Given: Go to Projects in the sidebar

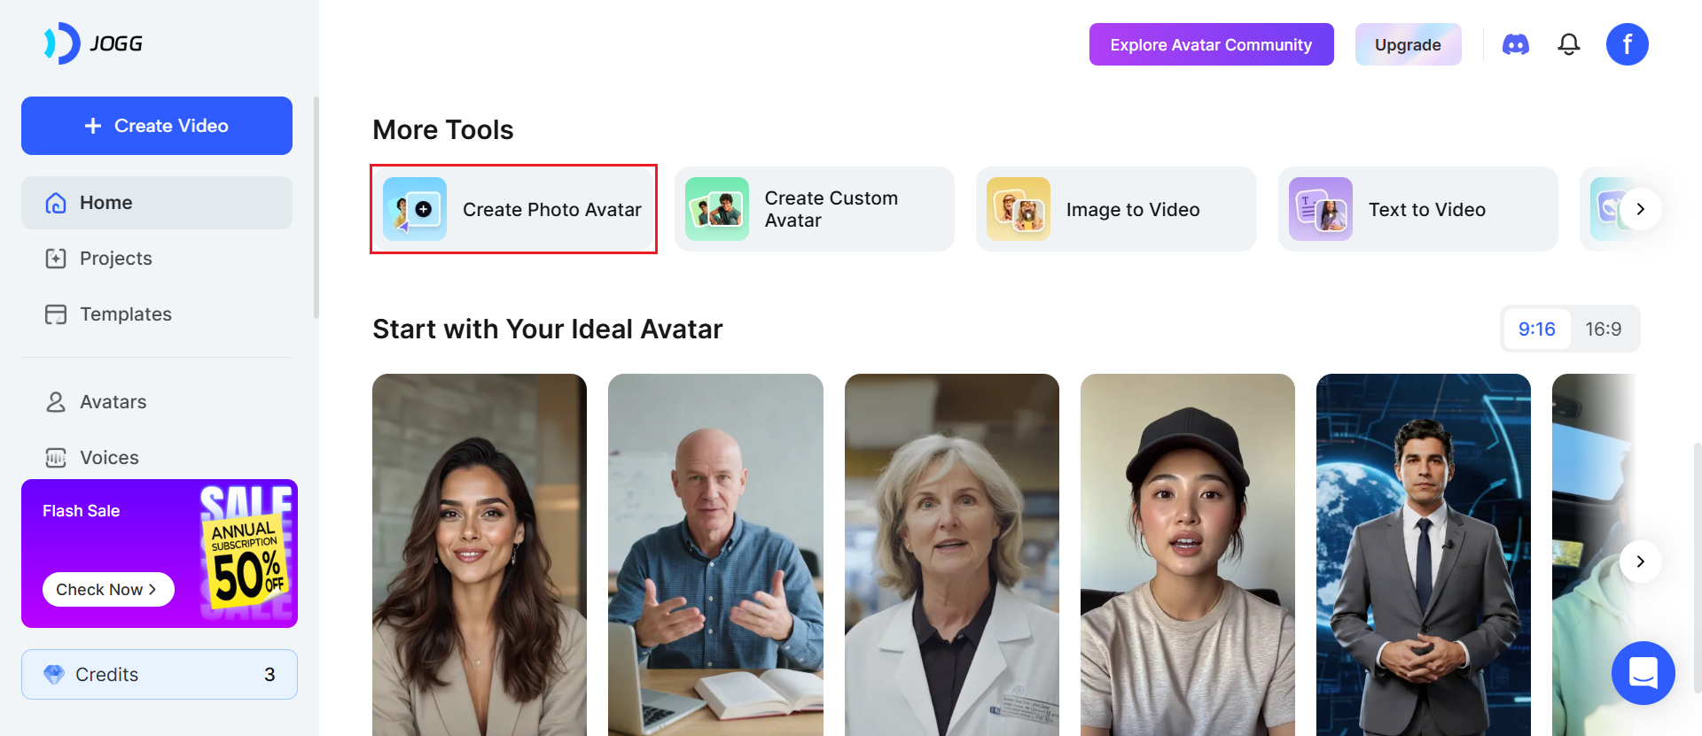Looking at the screenshot, I should [x=115, y=259].
